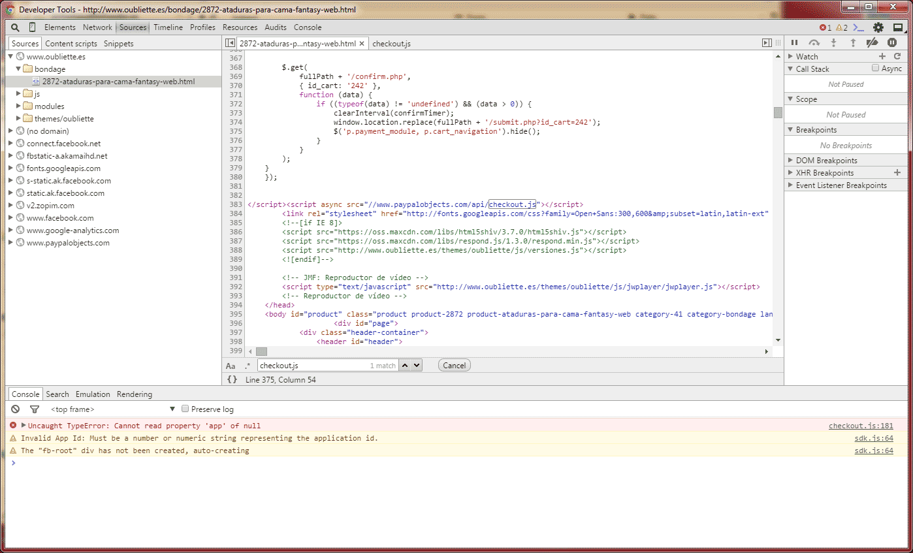Image resolution: width=913 pixels, height=553 pixels.
Task: Add a watch expression with plus icon
Action: (x=882, y=57)
